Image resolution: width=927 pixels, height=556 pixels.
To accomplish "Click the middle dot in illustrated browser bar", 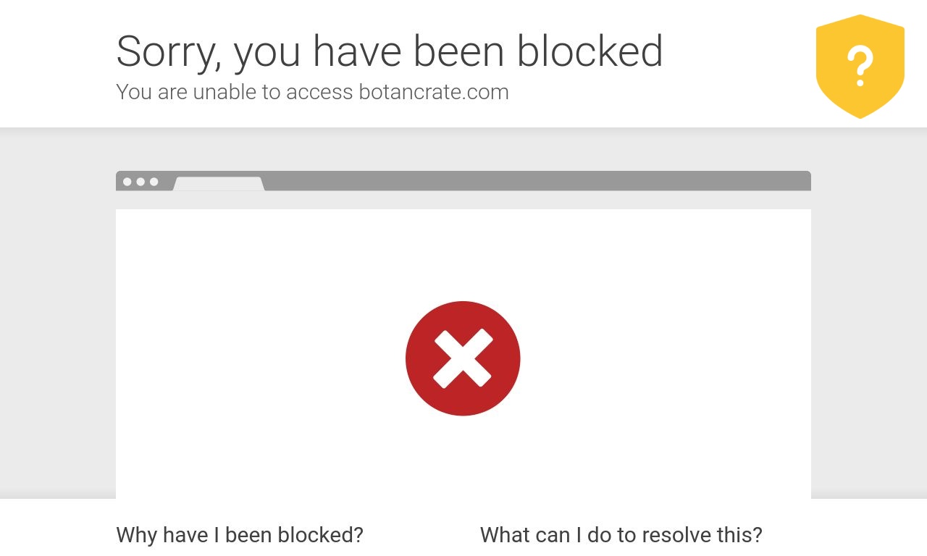I will (x=140, y=182).
